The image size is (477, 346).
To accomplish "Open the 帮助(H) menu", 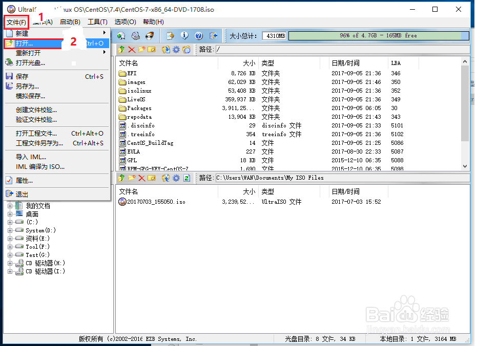I will 153,22.
